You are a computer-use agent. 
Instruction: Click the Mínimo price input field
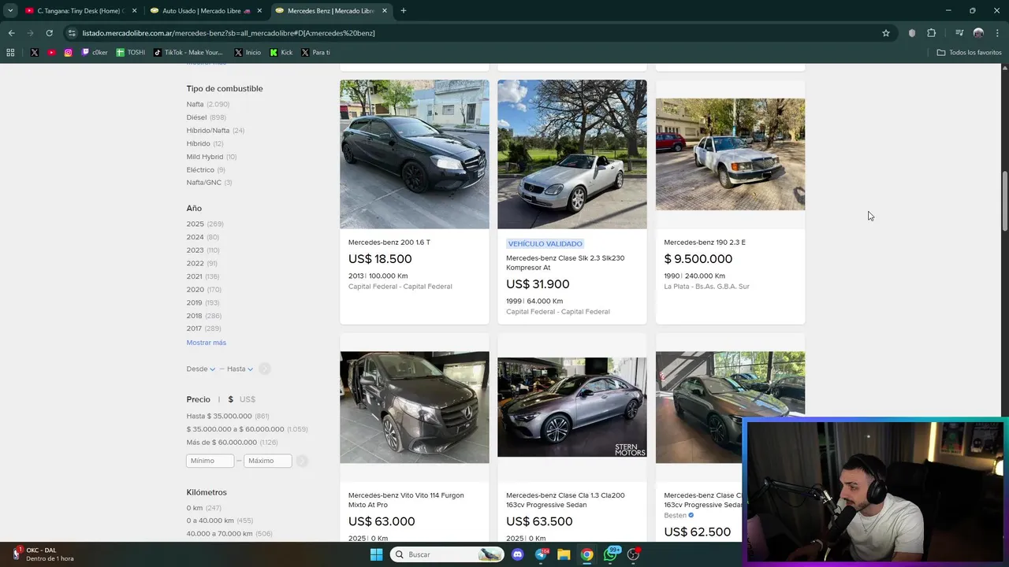pyautogui.click(x=210, y=461)
